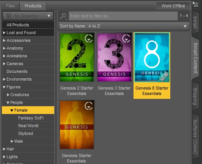Open the Surfaces (Color) side tab
This screenshot has width=202, height=164.
[x=195, y=136]
